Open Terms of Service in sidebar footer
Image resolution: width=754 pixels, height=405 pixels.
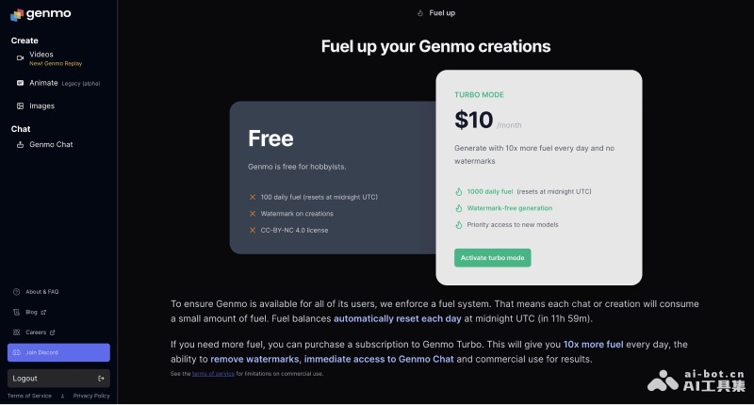click(29, 396)
